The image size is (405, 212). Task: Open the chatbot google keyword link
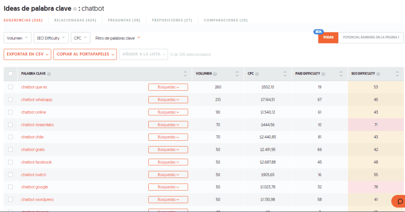point(35,187)
